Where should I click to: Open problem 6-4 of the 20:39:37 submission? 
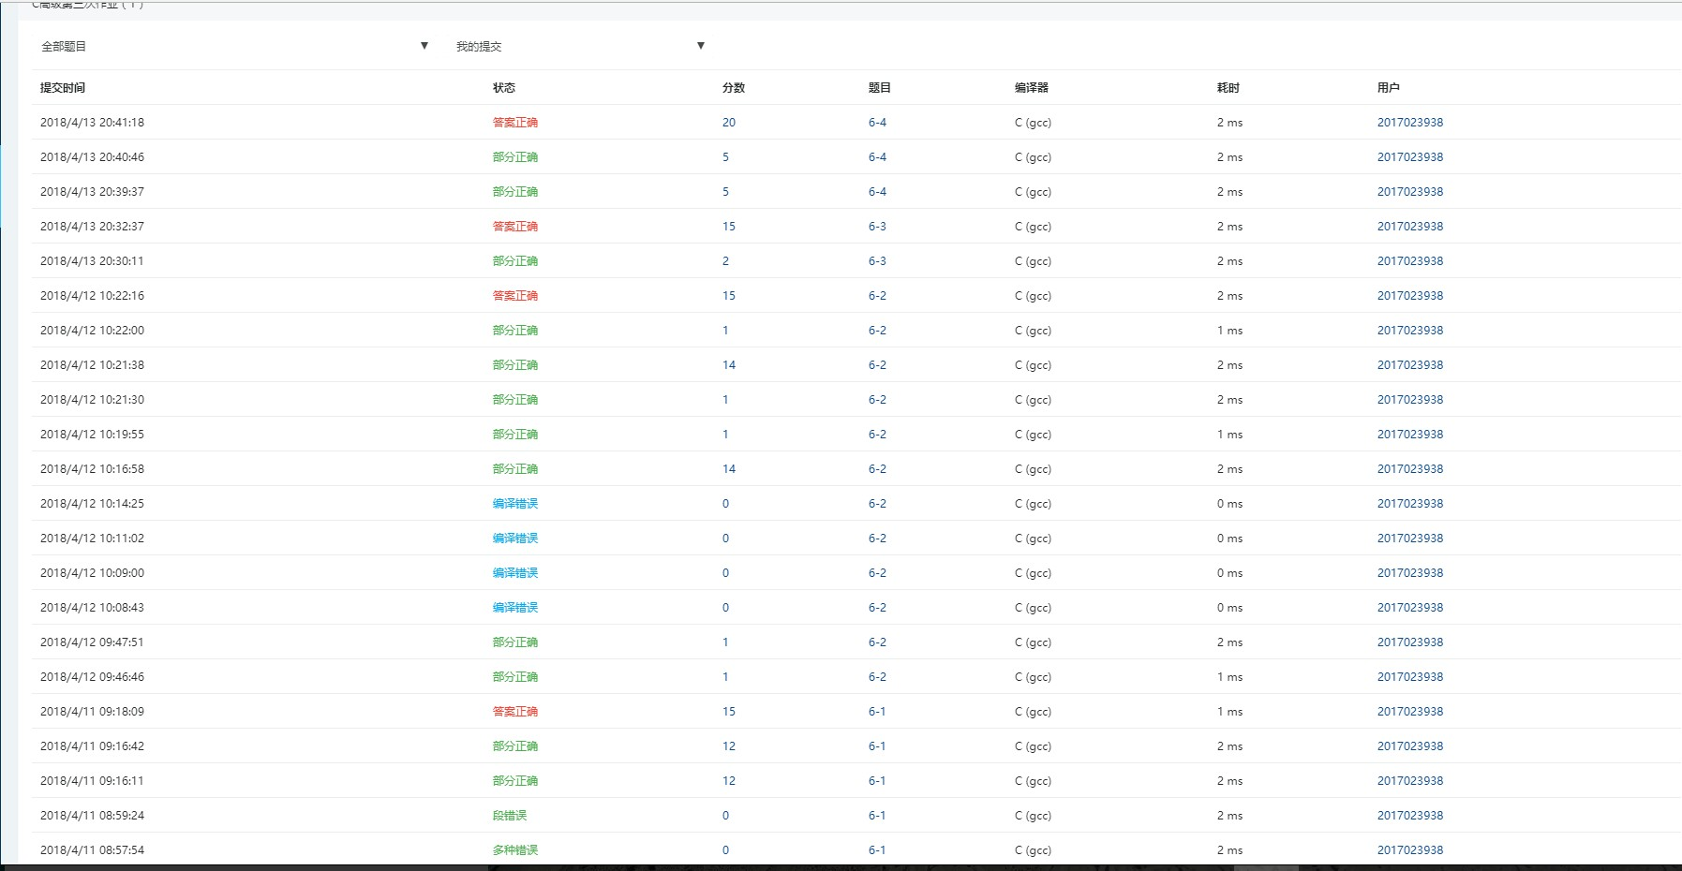[x=877, y=192]
